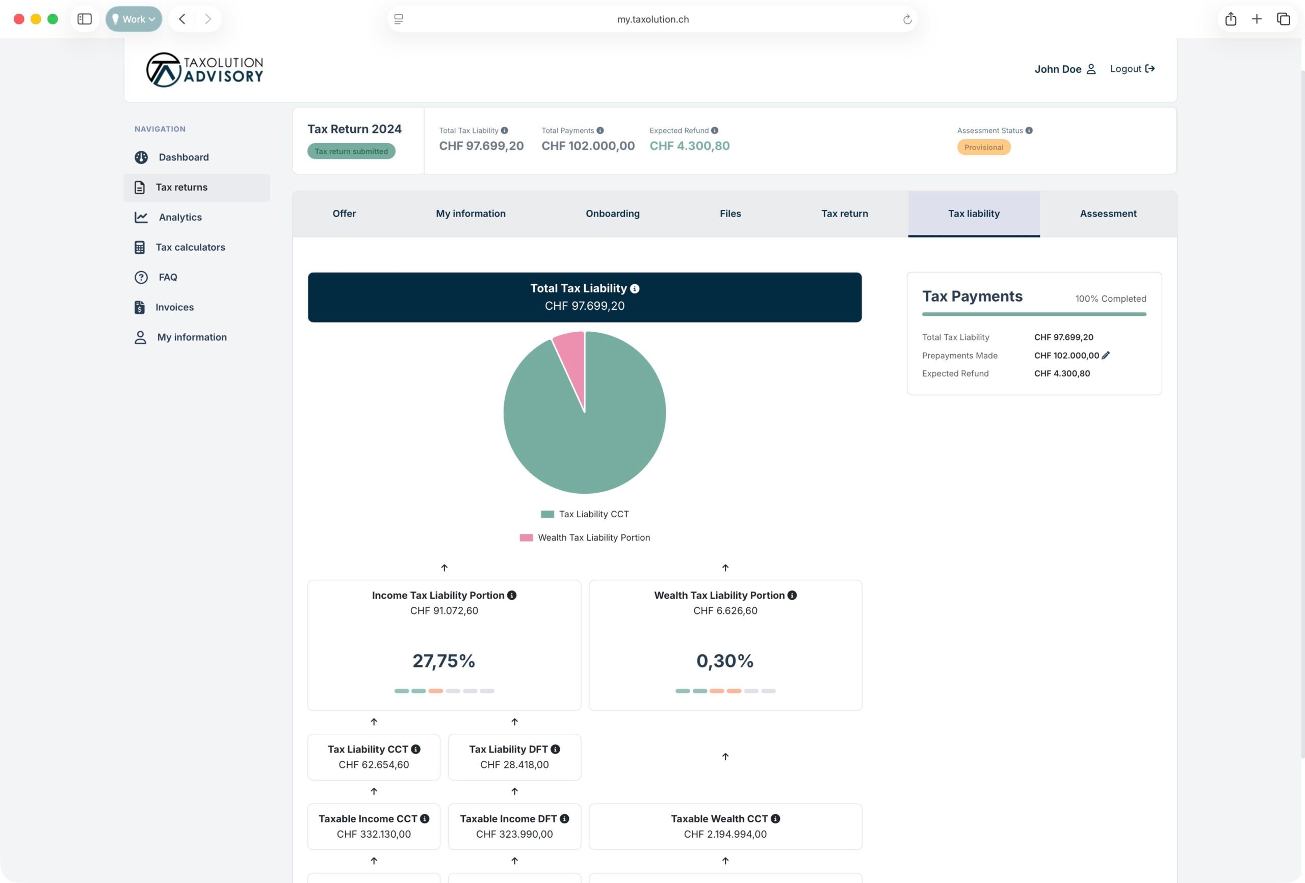The image size is (1305, 883).
Task: Click info icon beside Total Tax Liability banner
Action: pos(635,288)
